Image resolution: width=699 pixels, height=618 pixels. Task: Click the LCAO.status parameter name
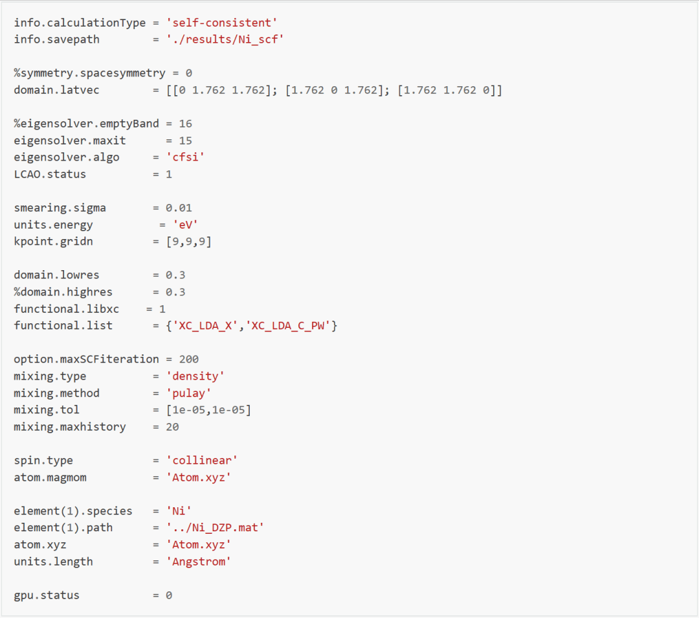(50, 174)
